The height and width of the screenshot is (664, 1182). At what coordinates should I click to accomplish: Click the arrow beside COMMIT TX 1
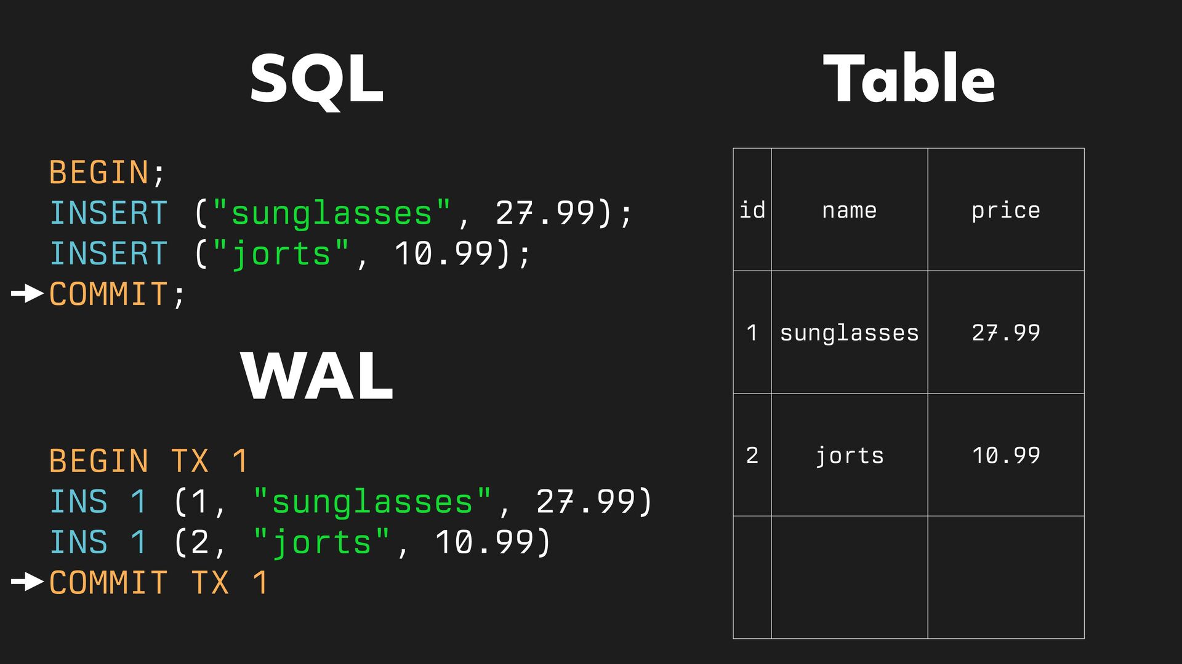tap(27, 582)
